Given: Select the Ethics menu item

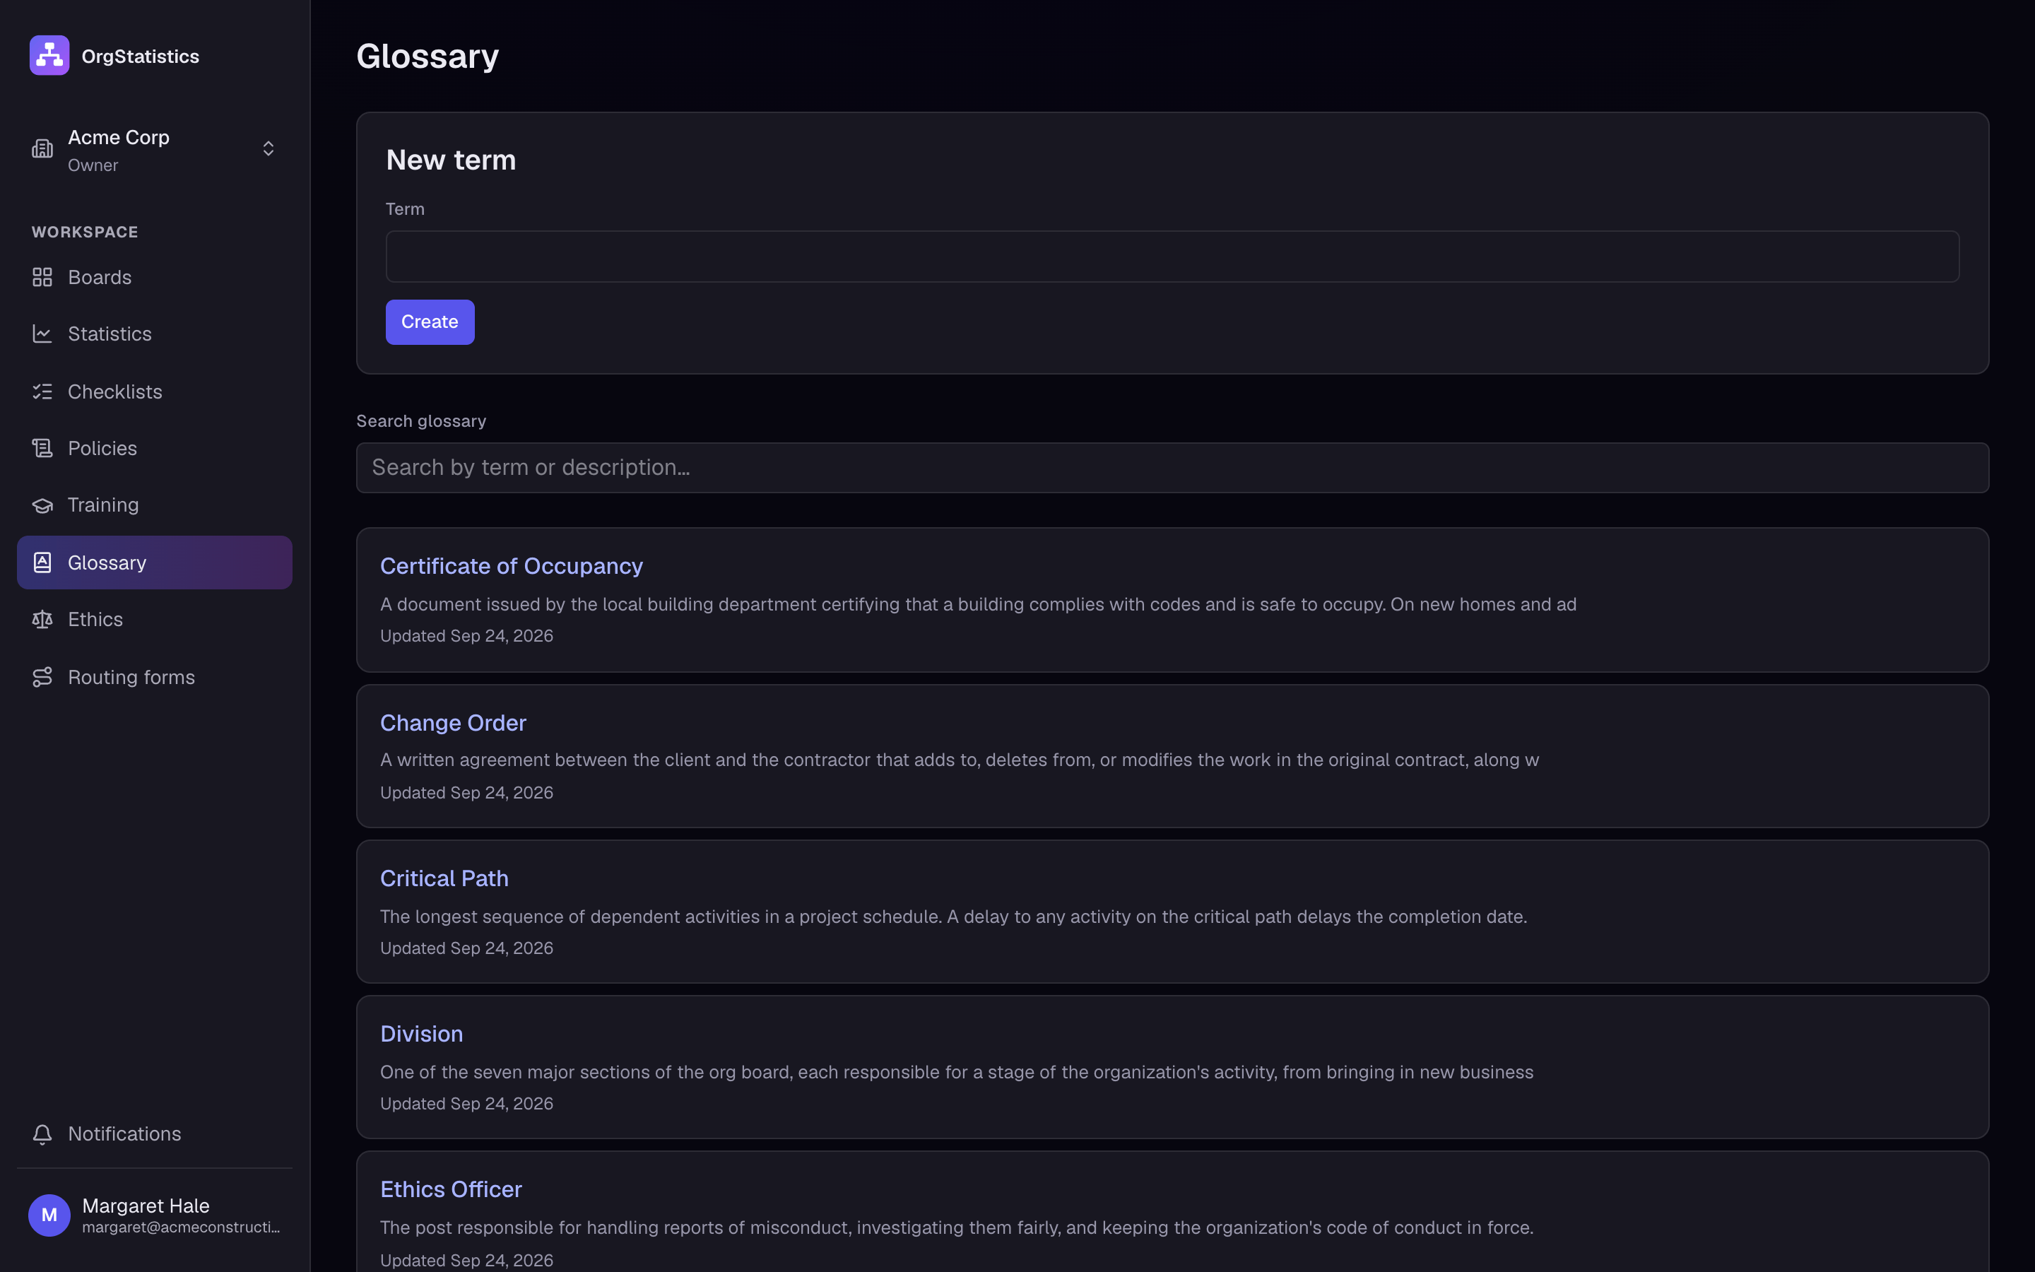Looking at the screenshot, I should tap(155, 619).
